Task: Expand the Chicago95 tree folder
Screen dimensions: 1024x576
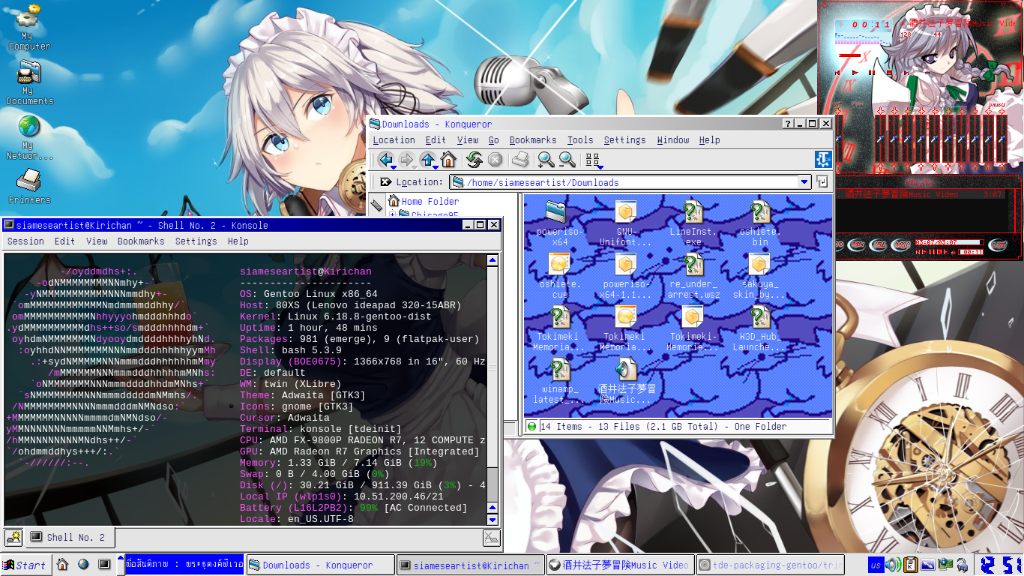Action: tap(393, 215)
